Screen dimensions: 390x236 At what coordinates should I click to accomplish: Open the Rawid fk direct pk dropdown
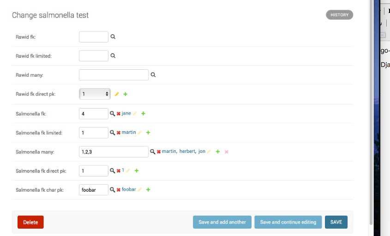[x=95, y=94]
